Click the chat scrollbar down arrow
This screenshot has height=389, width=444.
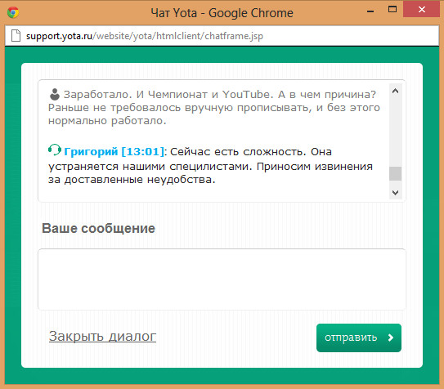coord(395,193)
